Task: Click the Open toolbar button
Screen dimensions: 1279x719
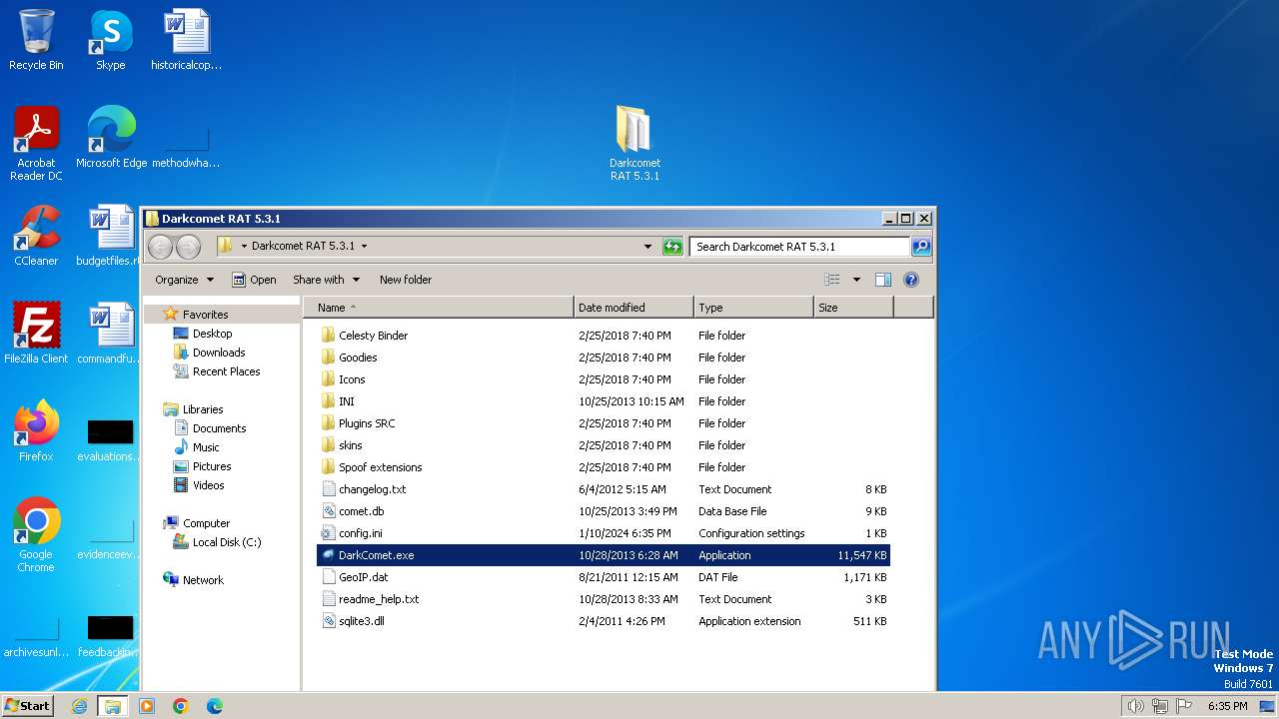Action: pyautogui.click(x=254, y=280)
